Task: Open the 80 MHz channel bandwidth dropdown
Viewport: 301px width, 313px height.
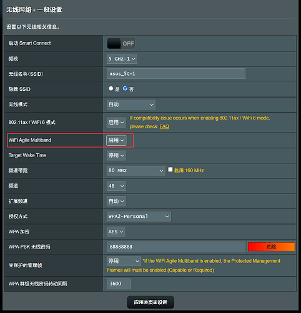Action: pyautogui.click(x=136, y=171)
